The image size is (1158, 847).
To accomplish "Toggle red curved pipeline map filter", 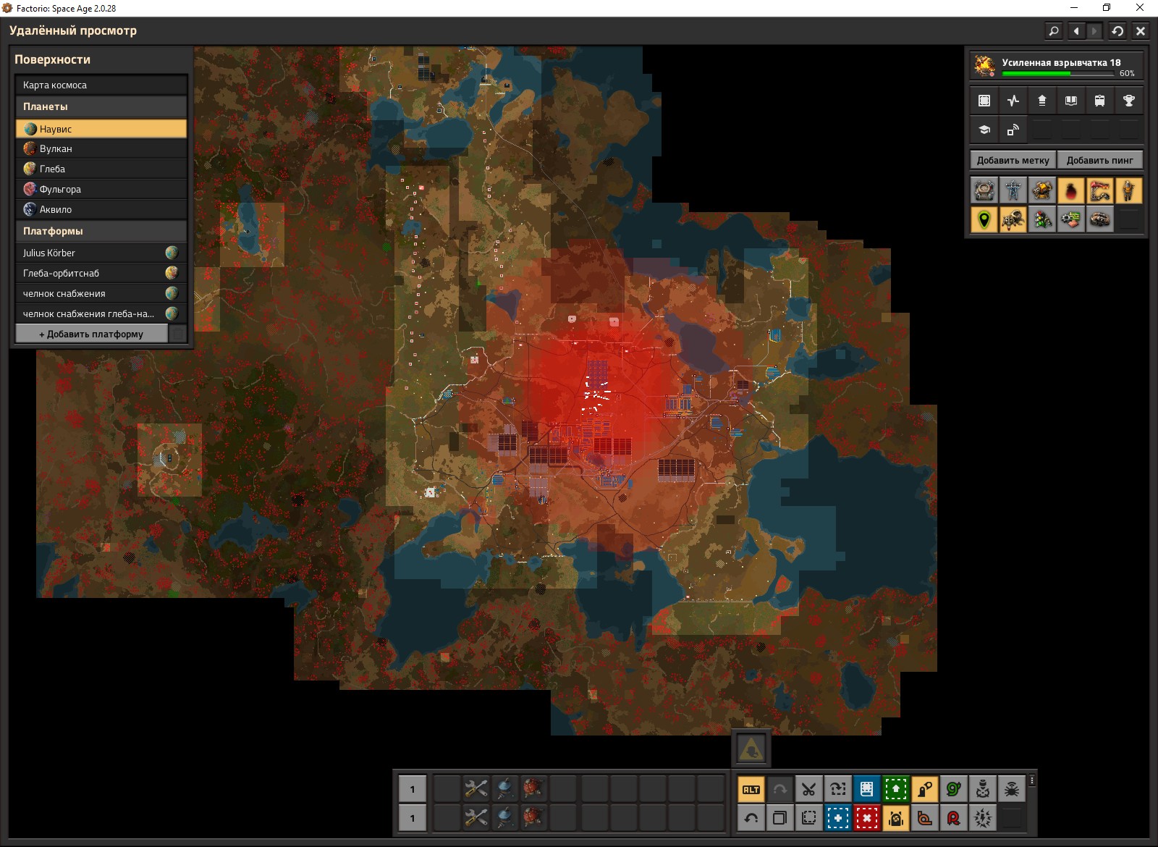I will 1100,190.
